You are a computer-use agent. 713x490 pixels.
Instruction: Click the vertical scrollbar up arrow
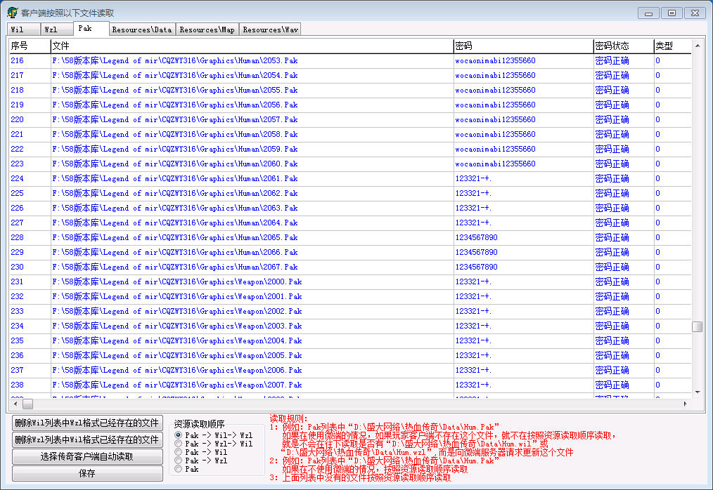pyautogui.click(x=697, y=46)
